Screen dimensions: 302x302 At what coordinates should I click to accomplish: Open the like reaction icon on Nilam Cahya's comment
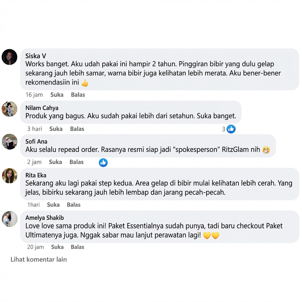[x=231, y=129]
